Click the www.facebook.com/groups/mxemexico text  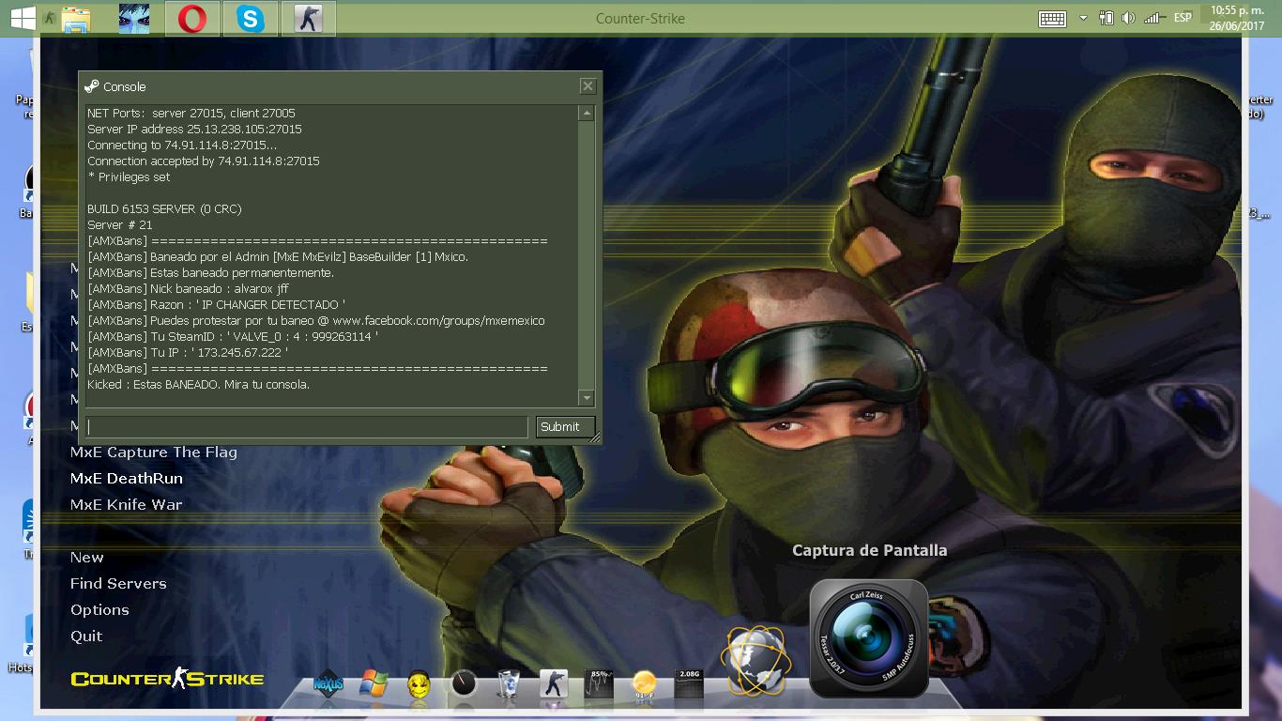(438, 321)
